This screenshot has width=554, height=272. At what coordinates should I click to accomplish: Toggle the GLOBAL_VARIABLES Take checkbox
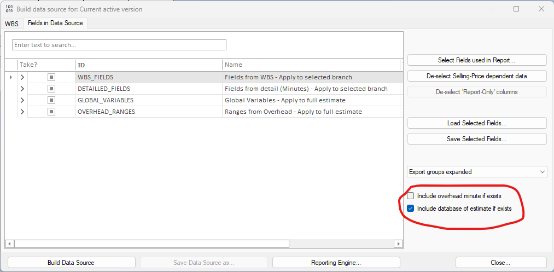click(51, 100)
